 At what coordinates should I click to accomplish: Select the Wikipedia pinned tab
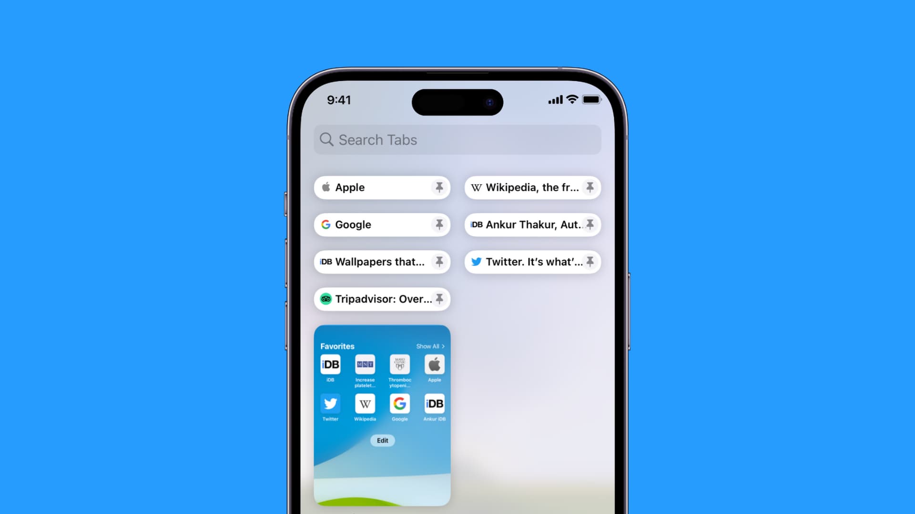(x=532, y=187)
